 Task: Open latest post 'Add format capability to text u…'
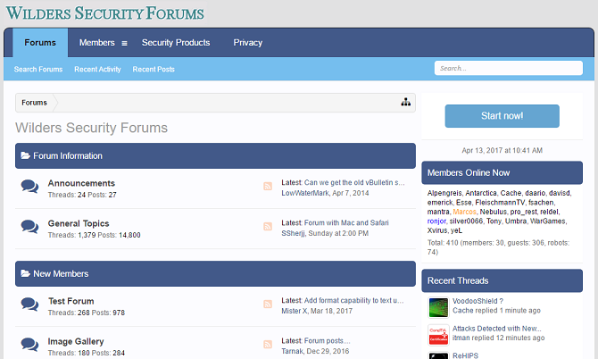pos(353,300)
